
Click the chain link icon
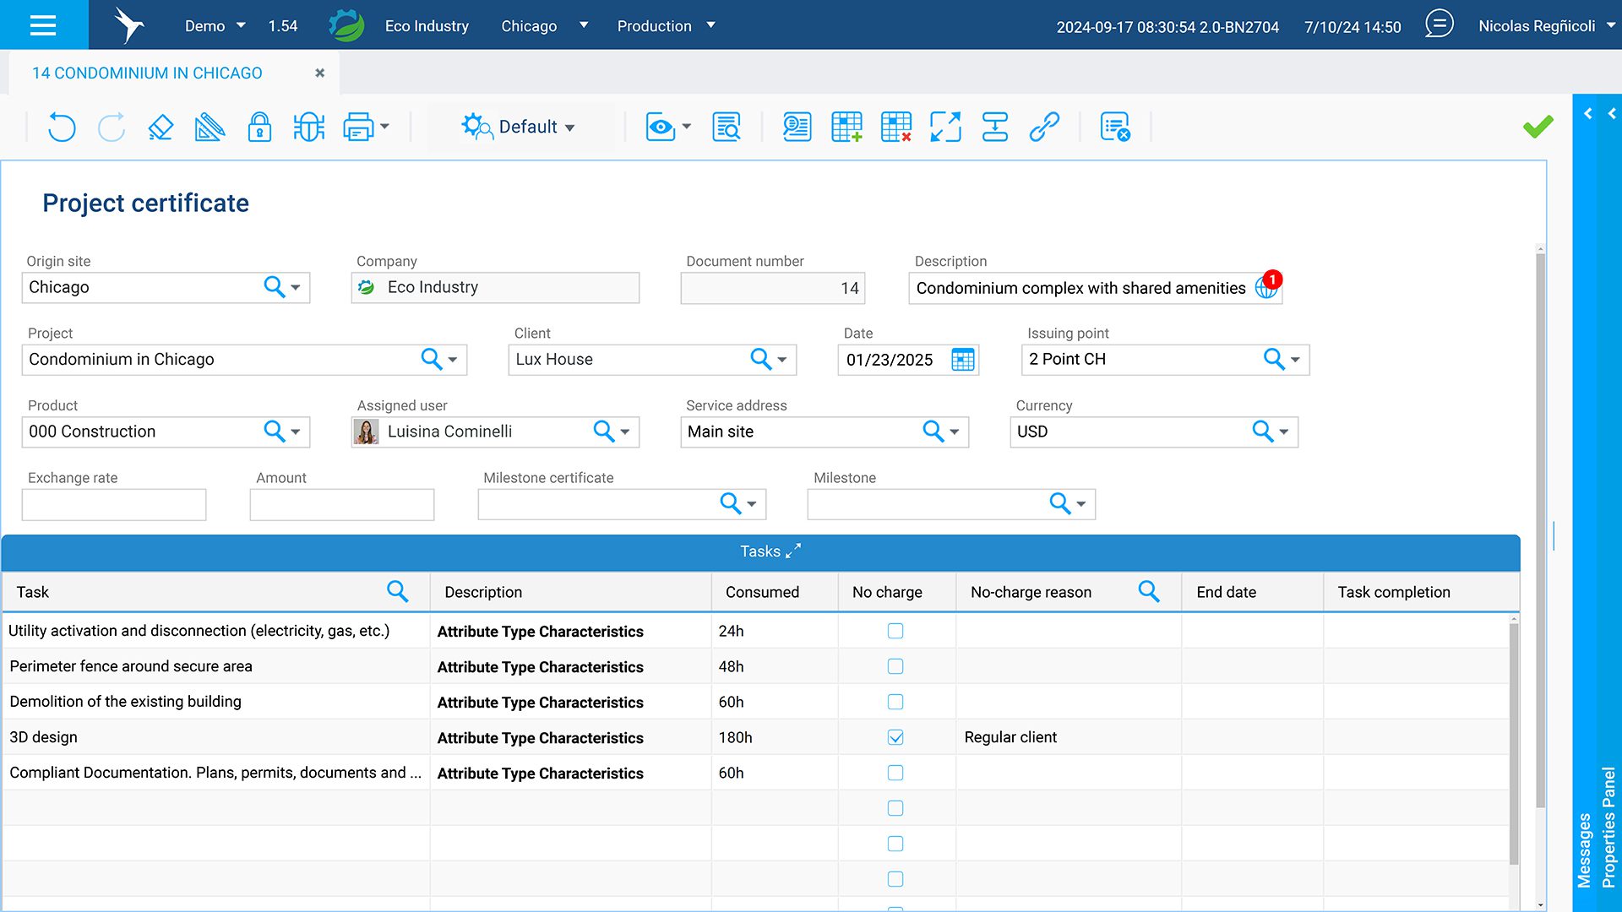[1044, 128]
